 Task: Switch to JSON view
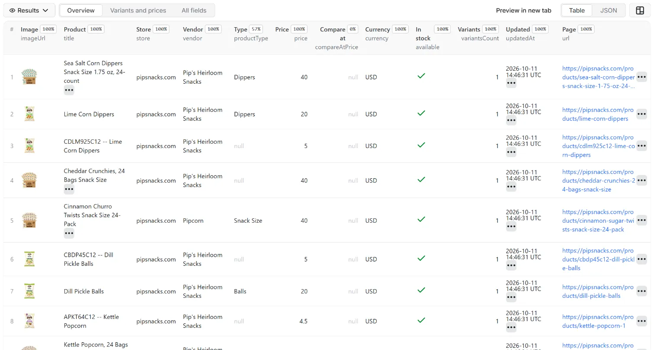point(609,10)
